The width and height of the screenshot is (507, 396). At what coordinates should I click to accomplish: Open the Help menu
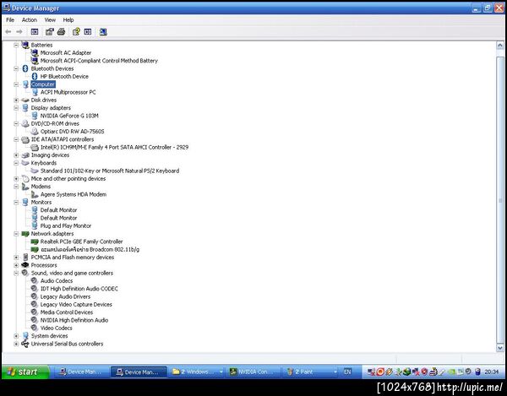(x=68, y=19)
